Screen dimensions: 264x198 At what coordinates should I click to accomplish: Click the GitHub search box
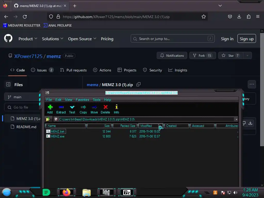[x=172, y=39]
